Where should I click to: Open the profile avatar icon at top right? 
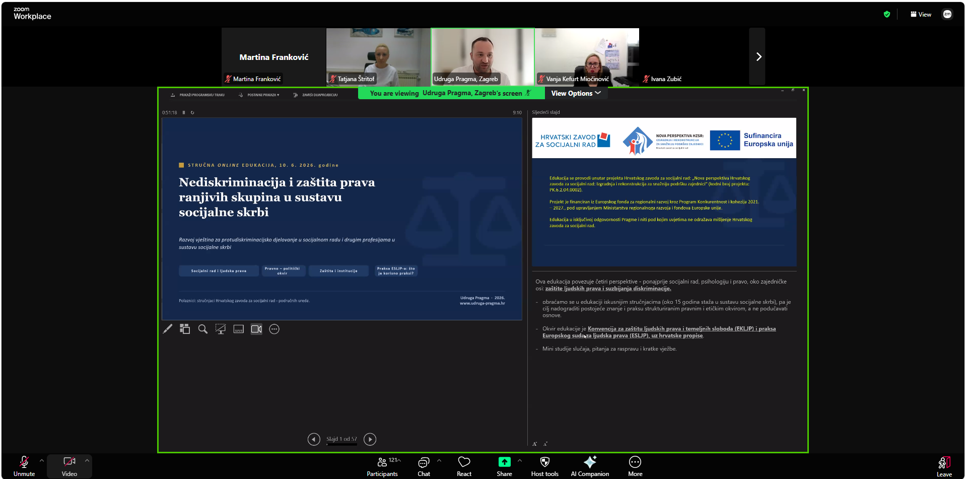click(947, 15)
